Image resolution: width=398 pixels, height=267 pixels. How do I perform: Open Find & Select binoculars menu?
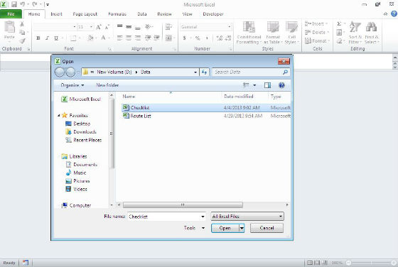(x=372, y=33)
